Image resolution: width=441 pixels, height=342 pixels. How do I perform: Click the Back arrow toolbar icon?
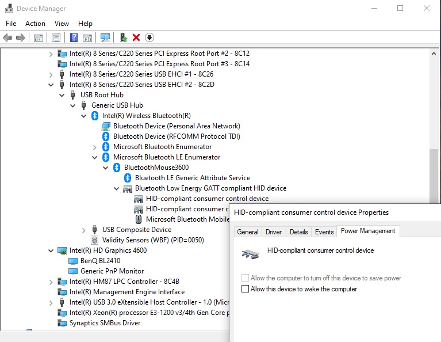(7, 37)
